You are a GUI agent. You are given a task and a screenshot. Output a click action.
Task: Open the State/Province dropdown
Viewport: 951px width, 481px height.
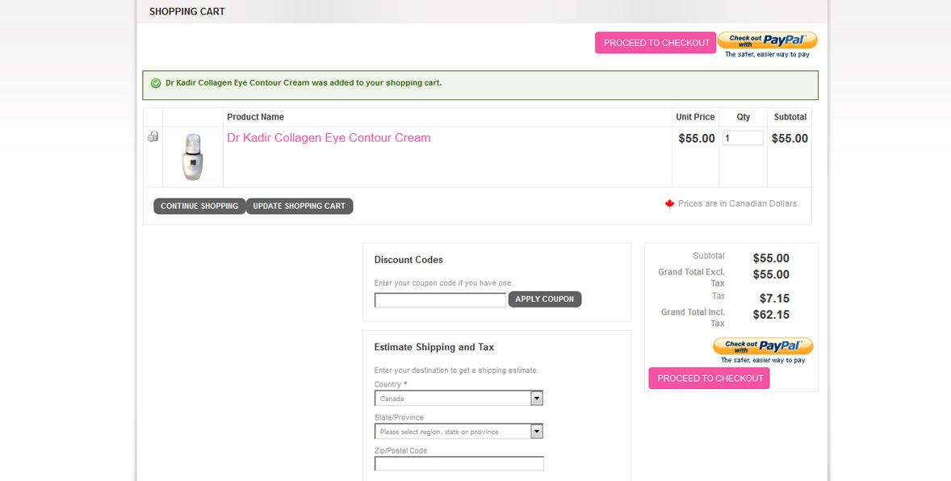coord(459,431)
